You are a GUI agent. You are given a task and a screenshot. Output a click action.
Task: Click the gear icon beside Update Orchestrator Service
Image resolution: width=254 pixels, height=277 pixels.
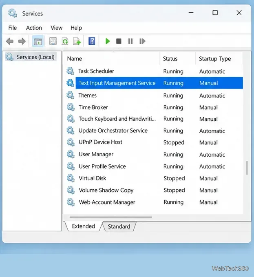click(71, 131)
